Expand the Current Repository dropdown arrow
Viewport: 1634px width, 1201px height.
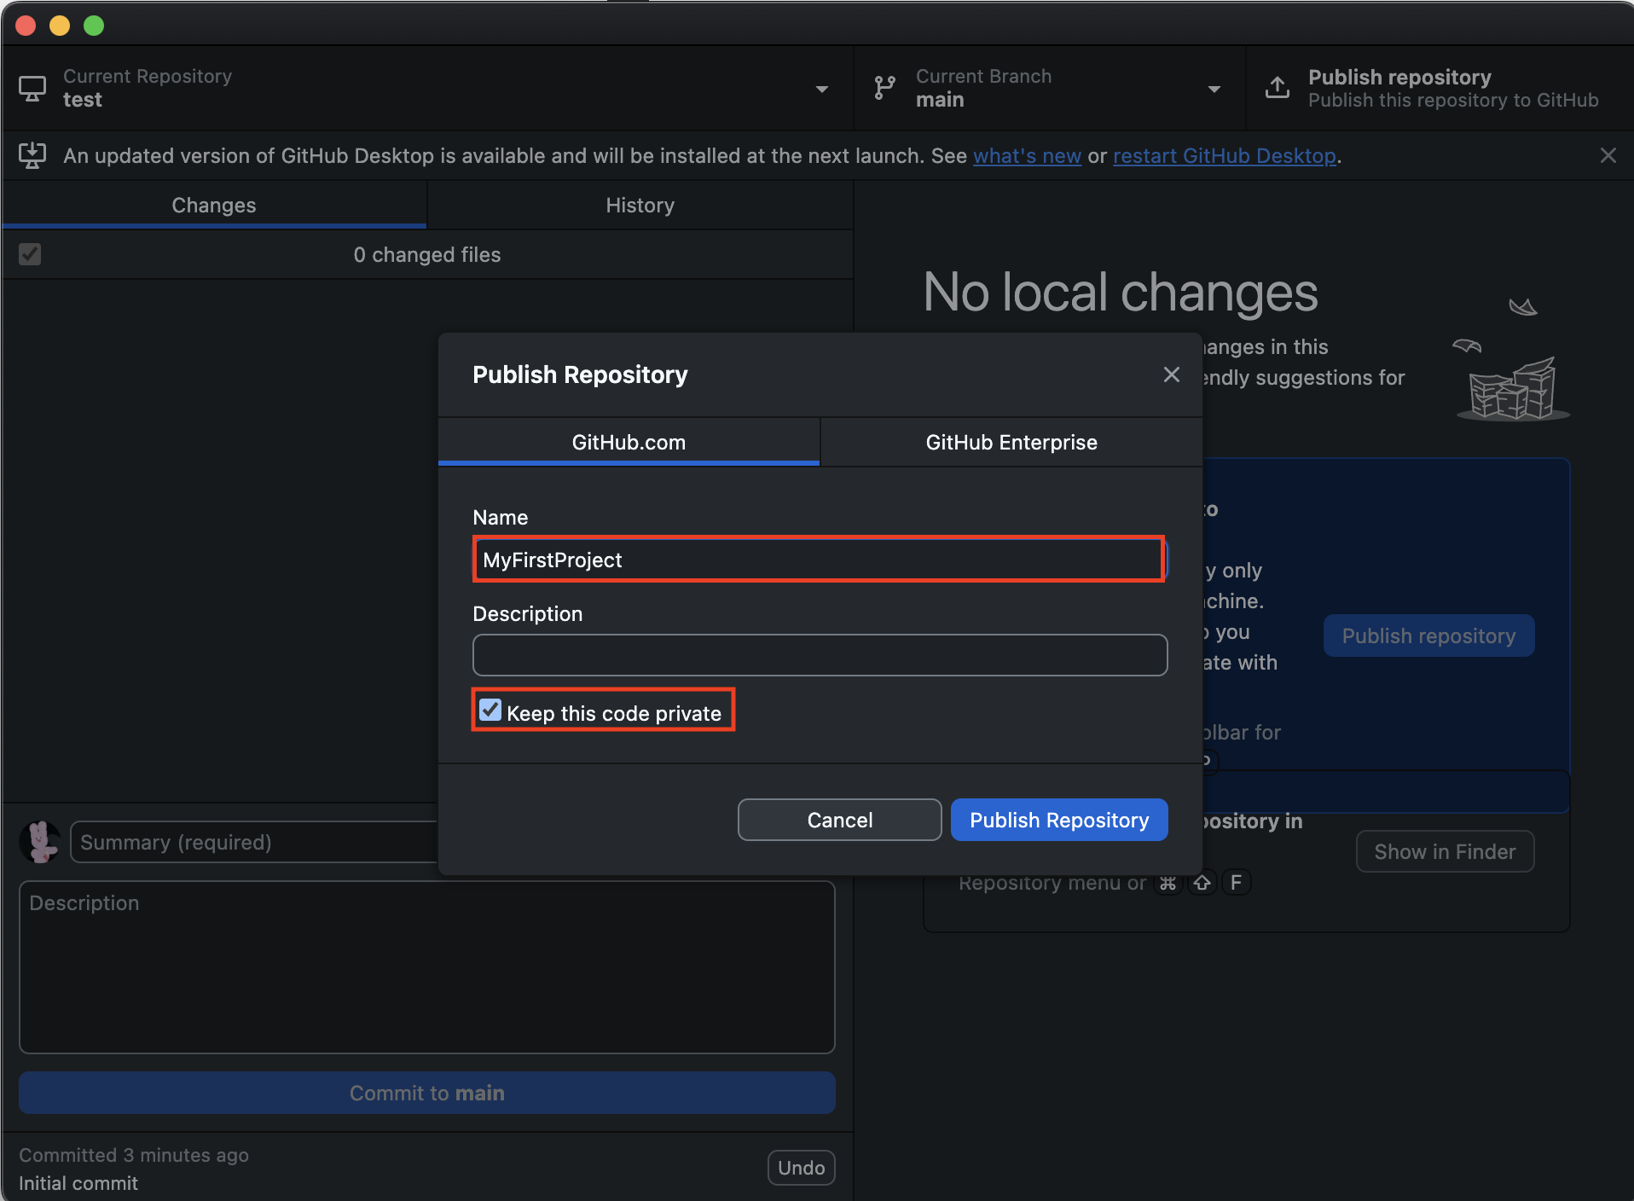coord(822,89)
